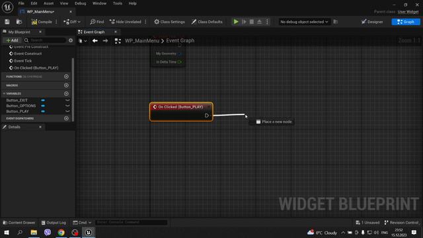Add a new event dispatcher
This screenshot has width=423, height=238.
pos(66,118)
